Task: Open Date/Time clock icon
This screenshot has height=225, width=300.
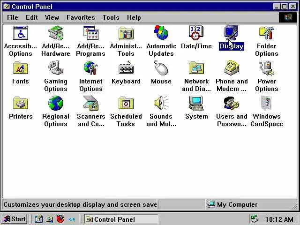Action: pos(196,33)
